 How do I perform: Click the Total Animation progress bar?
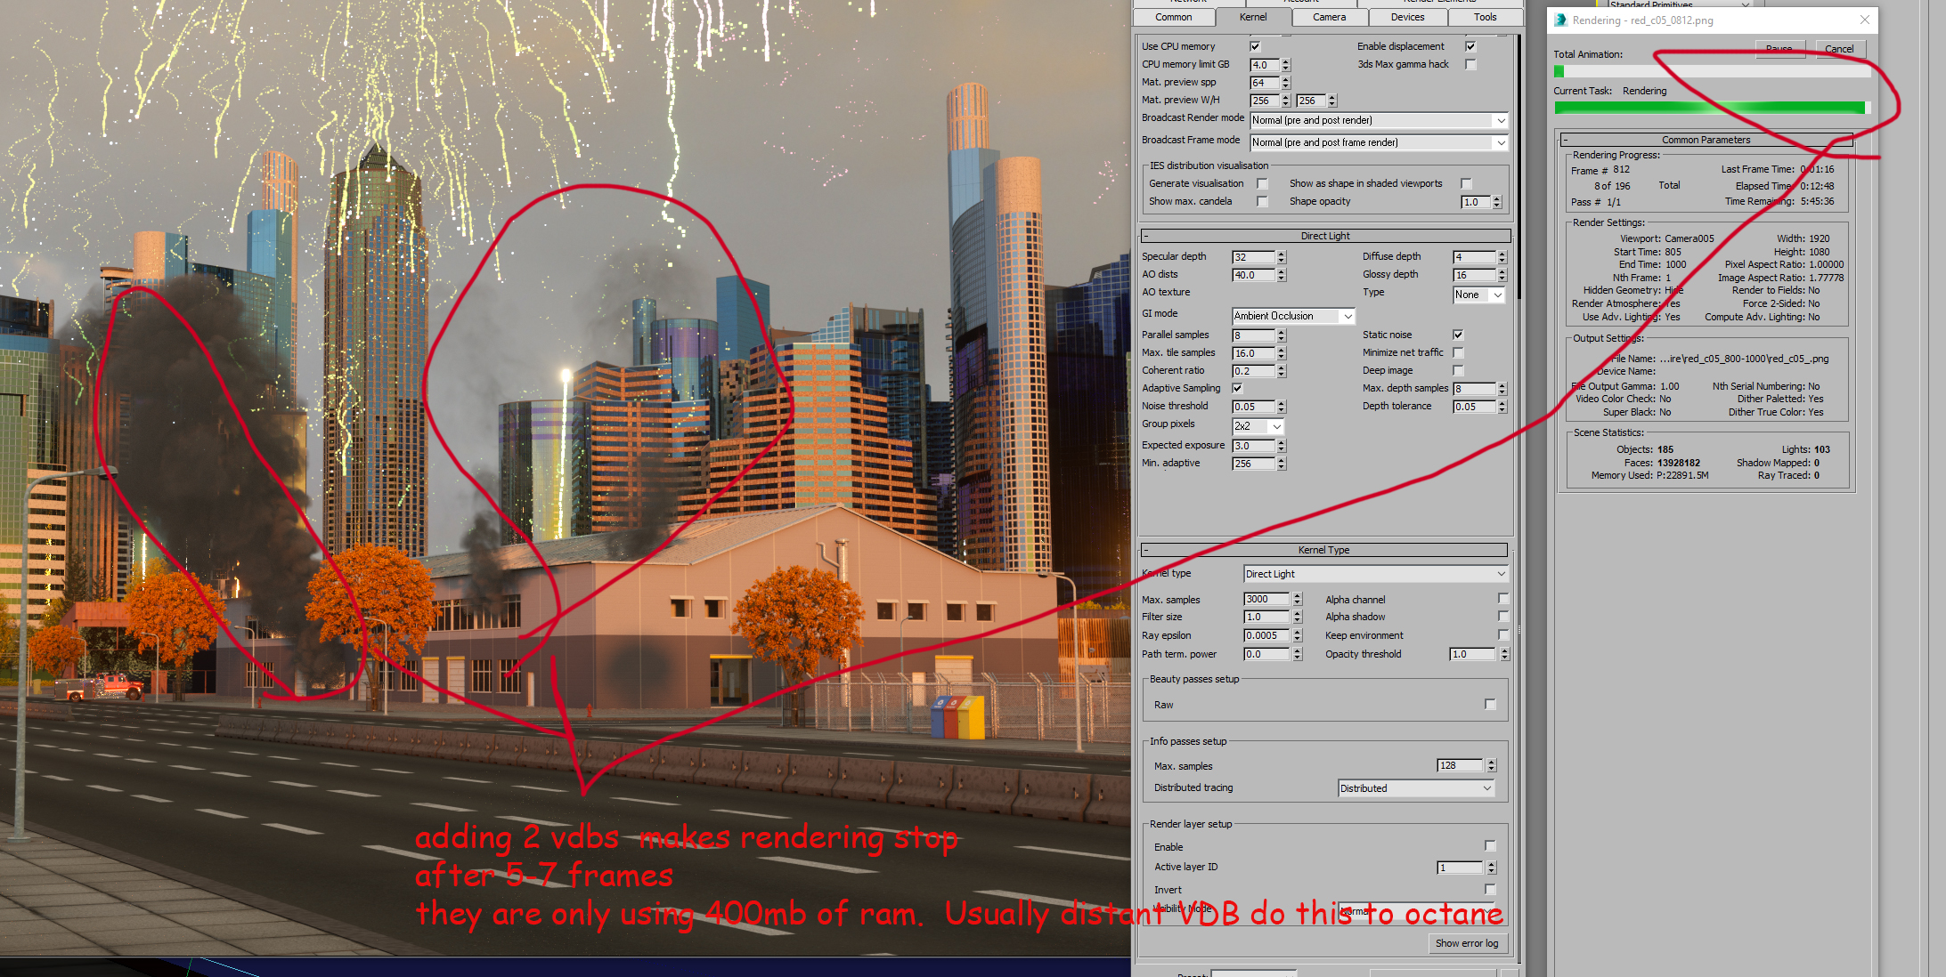click(1710, 71)
